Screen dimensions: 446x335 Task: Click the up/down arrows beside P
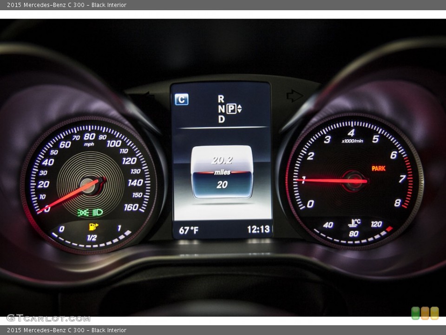[x=240, y=108]
